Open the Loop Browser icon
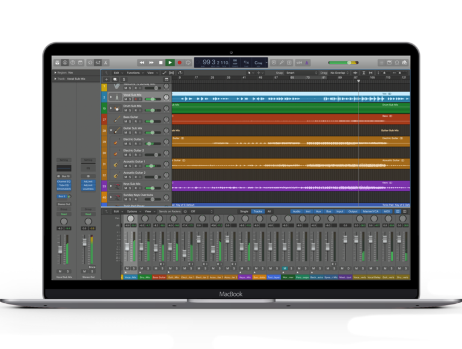The width and height of the screenshot is (462, 349). (397, 63)
